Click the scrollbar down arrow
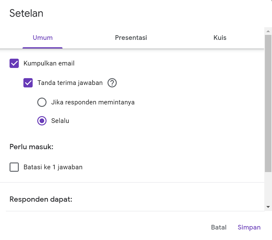Viewport: 272px width, 240px height. [x=268, y=207]
